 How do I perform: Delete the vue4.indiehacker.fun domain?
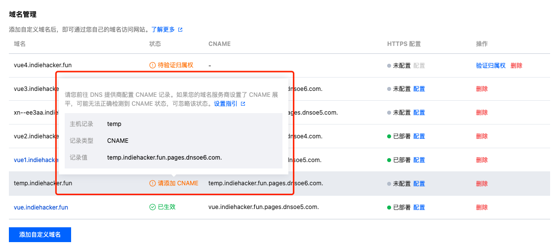pyautogui.click(x=517, y=65)
